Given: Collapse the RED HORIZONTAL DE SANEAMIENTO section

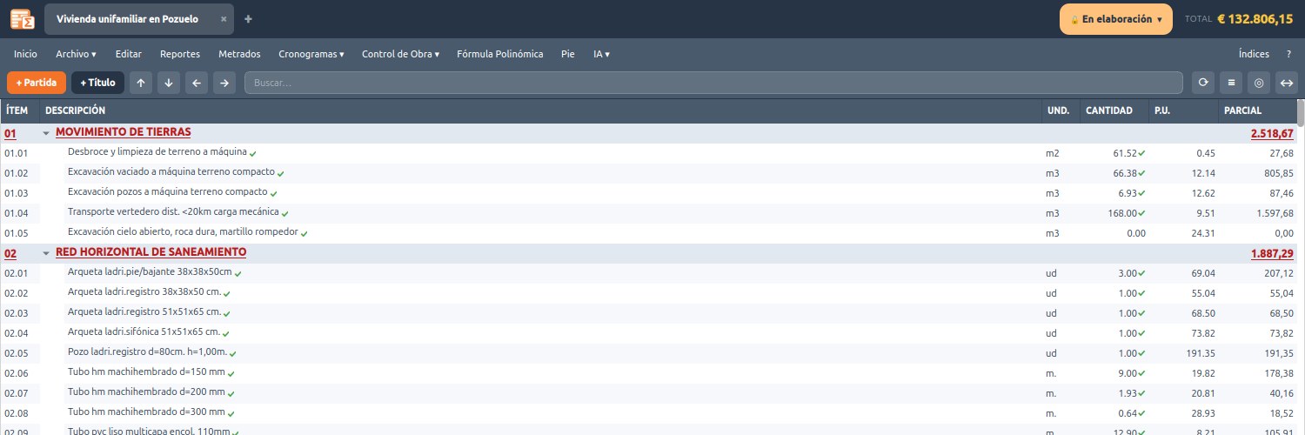Looking at the screenshot, I should pyautogui.click(x=46, y=253).
